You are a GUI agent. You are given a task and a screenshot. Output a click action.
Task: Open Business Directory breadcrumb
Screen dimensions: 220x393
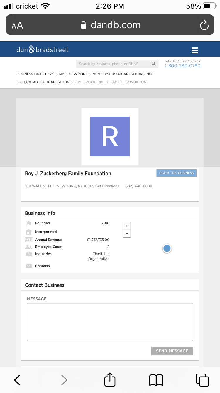click(35, 74)
